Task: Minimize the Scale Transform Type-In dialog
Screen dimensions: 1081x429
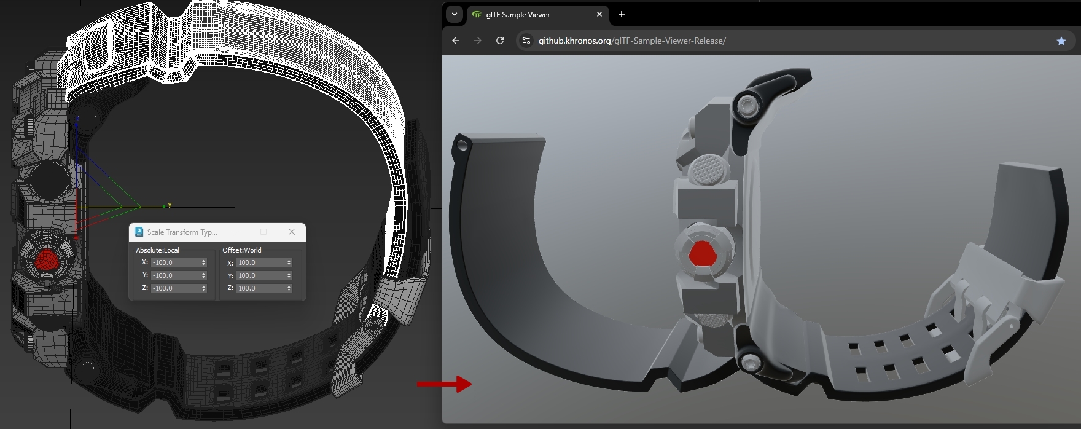Action: pyautogui.click(x=236, y=232)
